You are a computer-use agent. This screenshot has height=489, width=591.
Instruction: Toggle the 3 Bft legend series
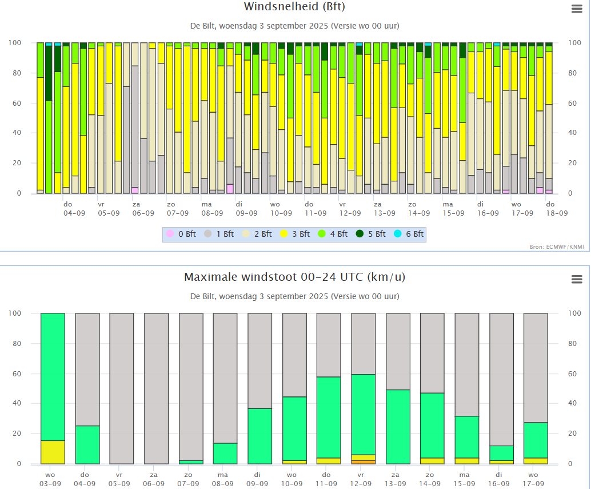295,234
